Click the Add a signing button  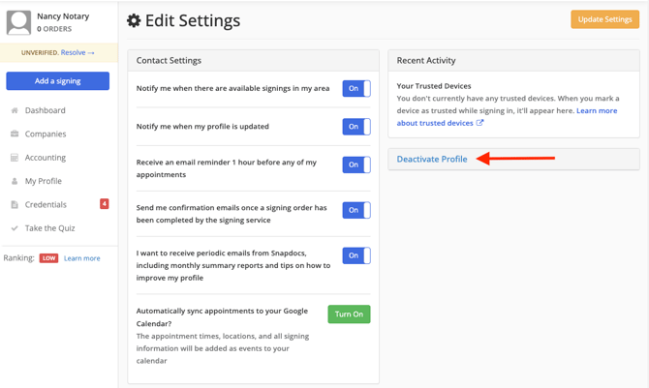pos(57,81)
